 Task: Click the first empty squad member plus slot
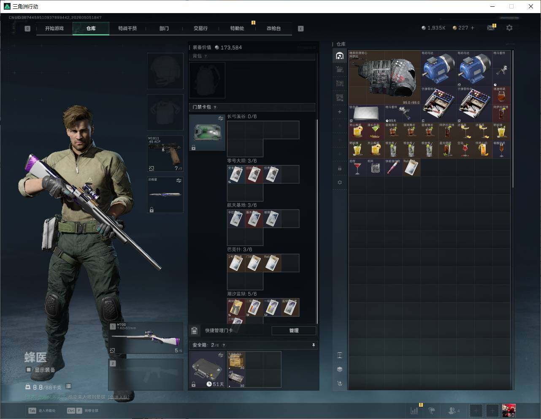476,410
